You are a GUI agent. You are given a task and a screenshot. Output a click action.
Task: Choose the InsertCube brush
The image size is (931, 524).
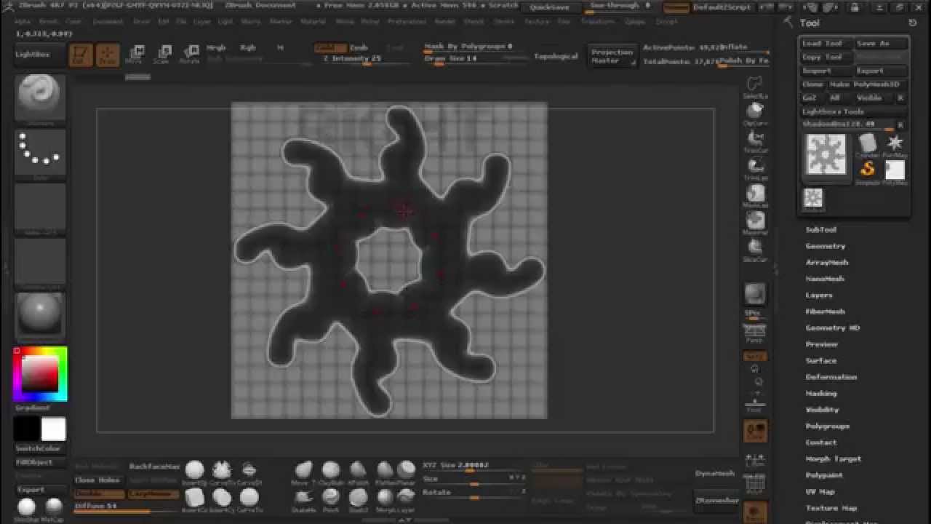[194, 499]
